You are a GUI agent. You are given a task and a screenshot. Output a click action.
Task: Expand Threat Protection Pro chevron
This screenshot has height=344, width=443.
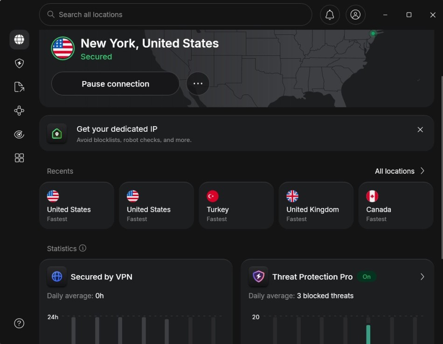pyautogui.click(x=422, y=277)
